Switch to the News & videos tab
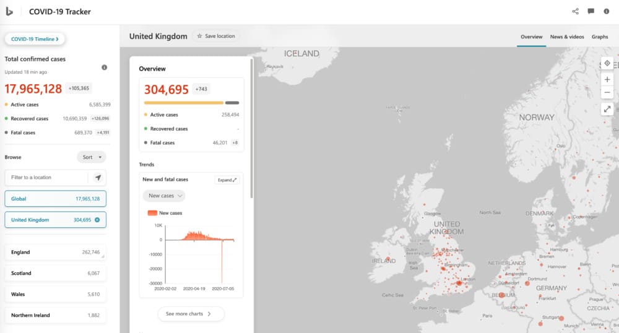Viewport: 619px width, 333px height. (x=567, y=37)
